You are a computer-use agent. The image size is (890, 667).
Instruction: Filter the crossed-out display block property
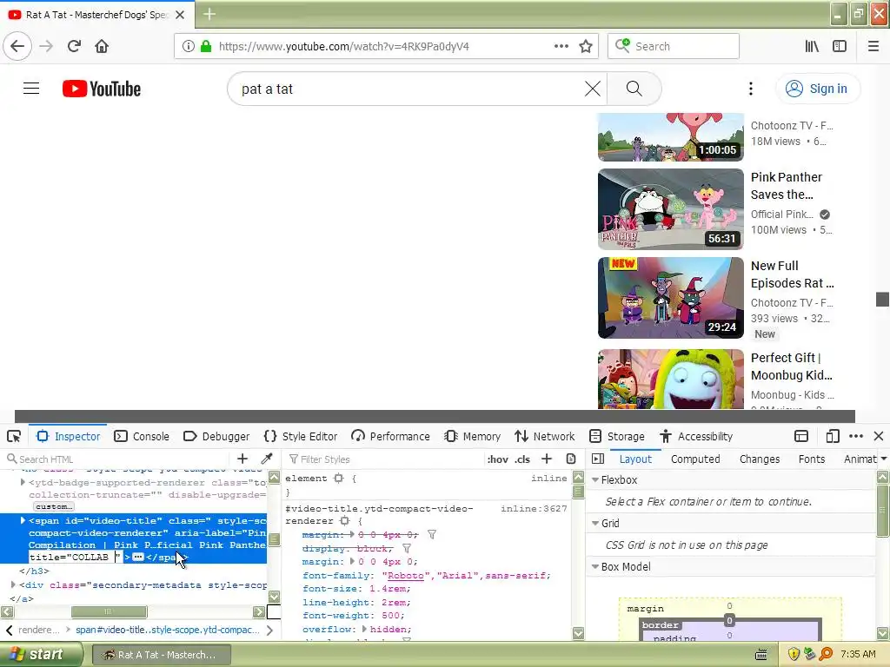tap(407, 549)
